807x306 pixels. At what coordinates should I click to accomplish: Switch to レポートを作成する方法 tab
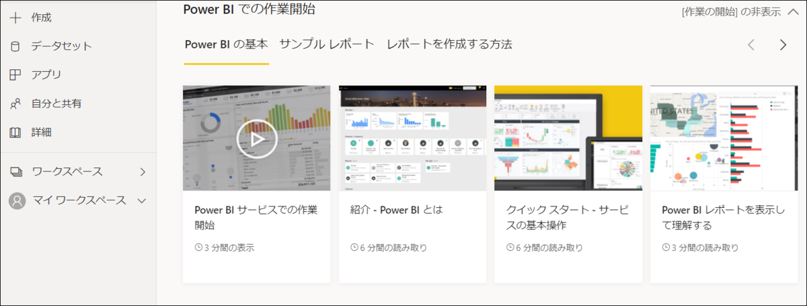[x=449, y=44]
